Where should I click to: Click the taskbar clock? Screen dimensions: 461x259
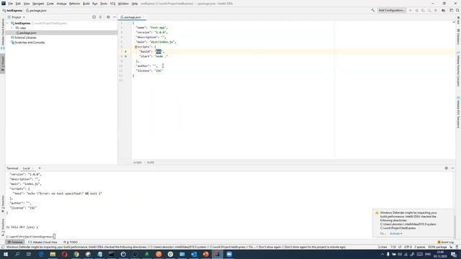pyautogui.click(x=440, y=254)
